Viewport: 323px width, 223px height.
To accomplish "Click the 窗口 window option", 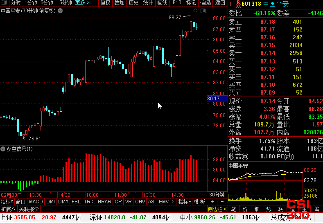I will click(x=20, y=202).
